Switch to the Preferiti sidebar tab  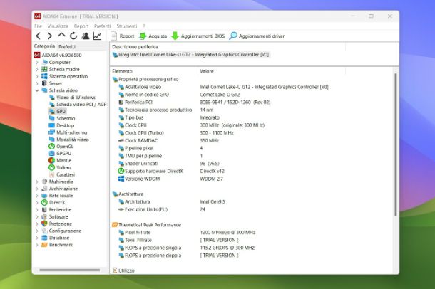(x=67, y=46)
